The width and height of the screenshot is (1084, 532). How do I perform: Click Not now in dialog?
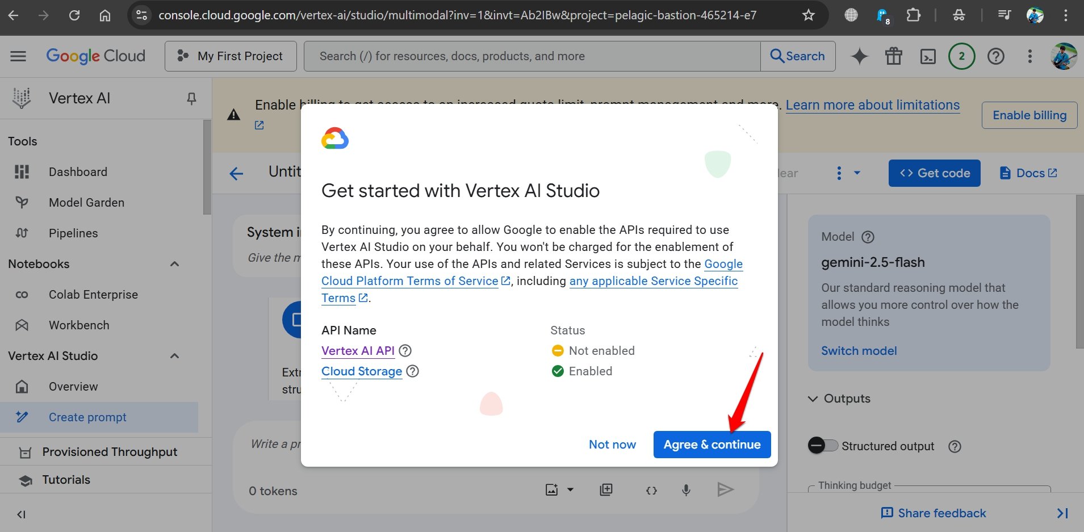coord(612,445)
